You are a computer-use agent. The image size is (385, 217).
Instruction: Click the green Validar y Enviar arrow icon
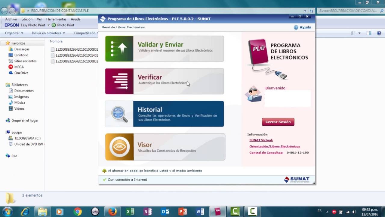(x=119, y=49)
